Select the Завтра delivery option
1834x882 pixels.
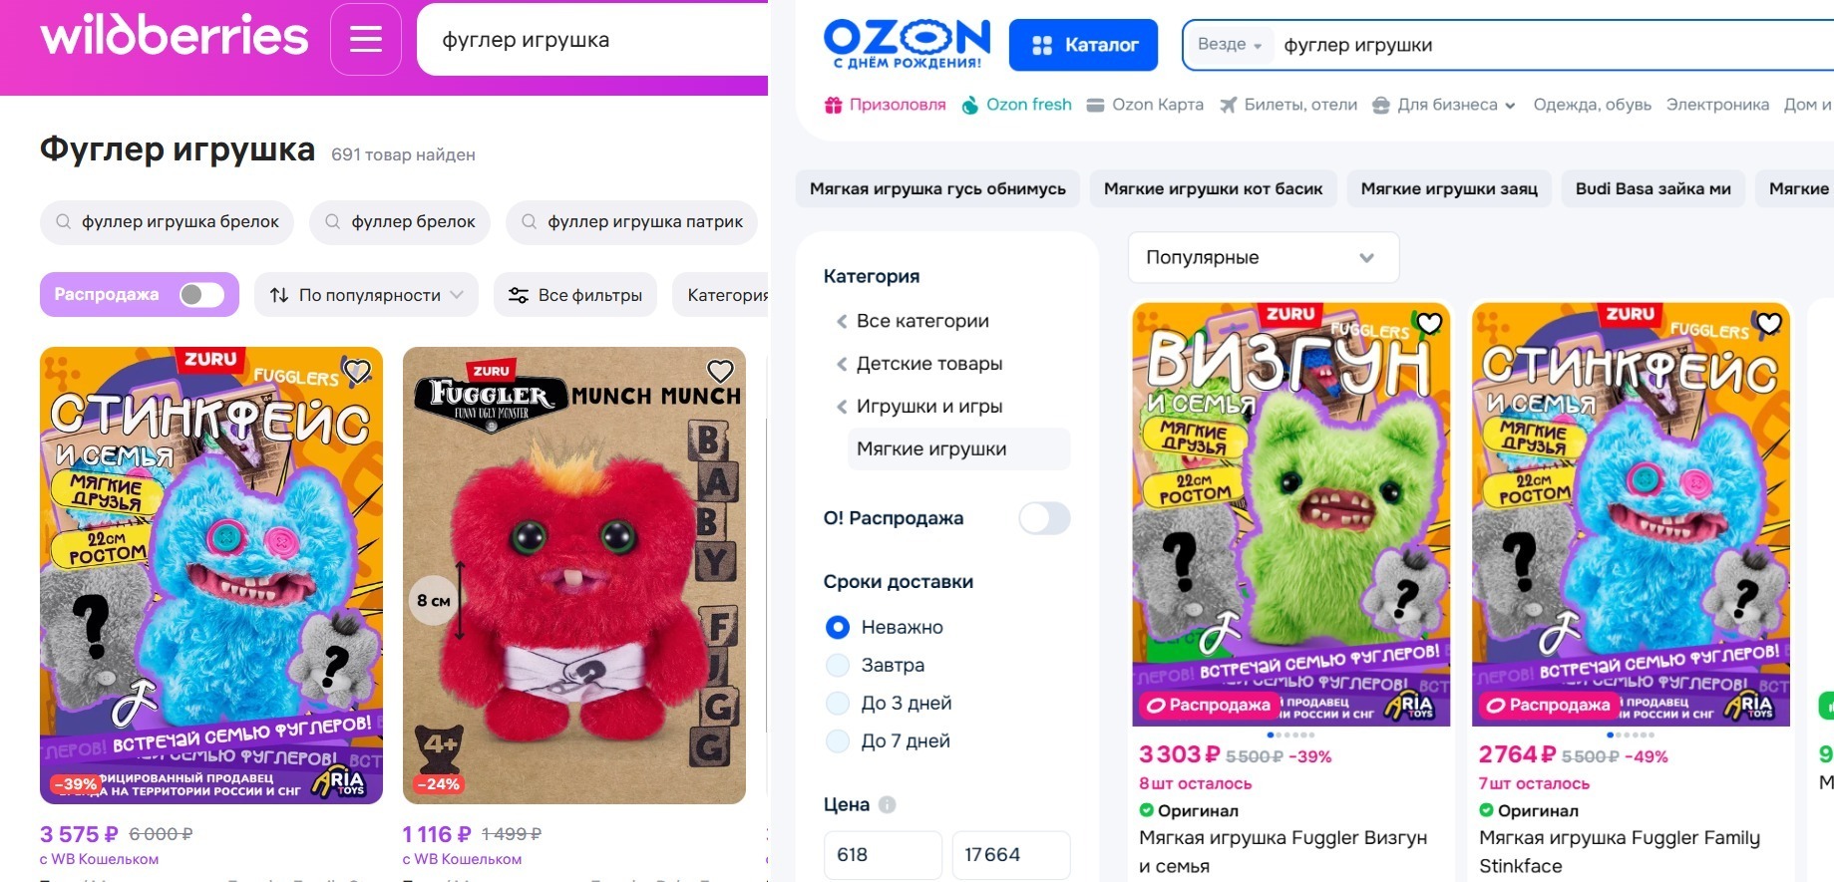(838, 665)
